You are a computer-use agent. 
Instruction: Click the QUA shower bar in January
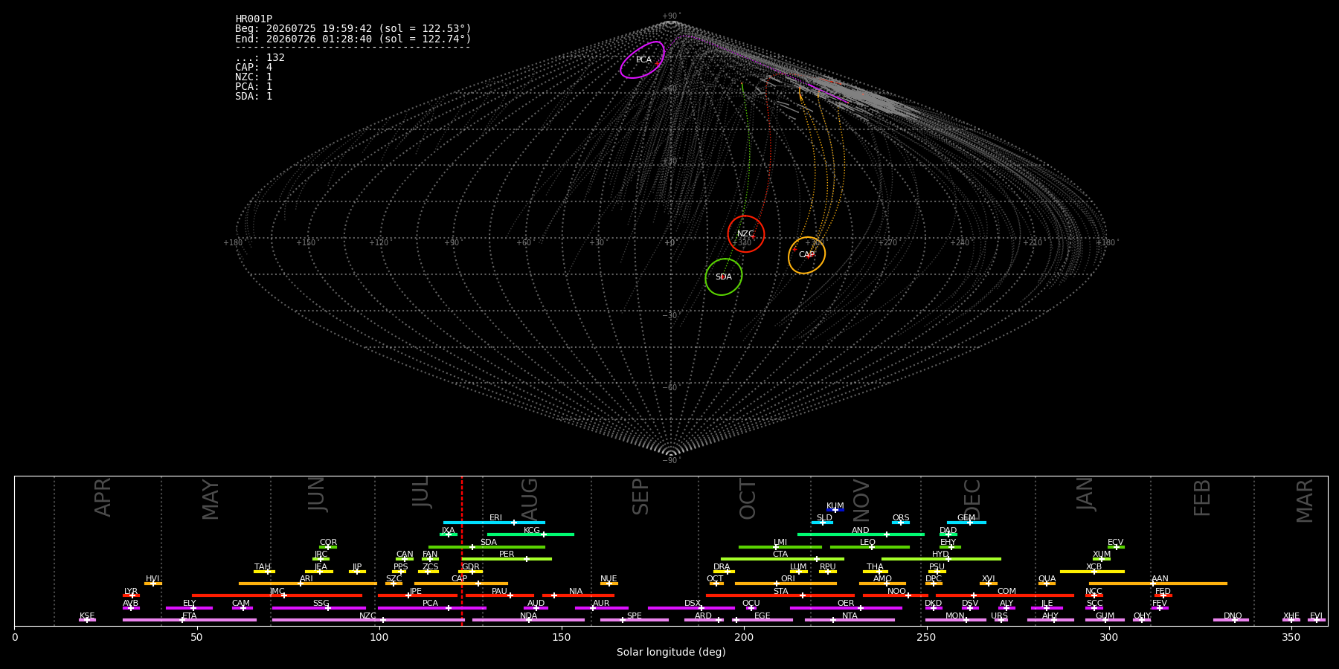click(x=1047, y=584)
